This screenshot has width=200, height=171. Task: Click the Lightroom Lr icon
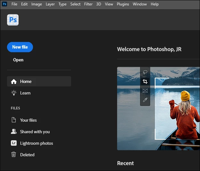(14, 143)
